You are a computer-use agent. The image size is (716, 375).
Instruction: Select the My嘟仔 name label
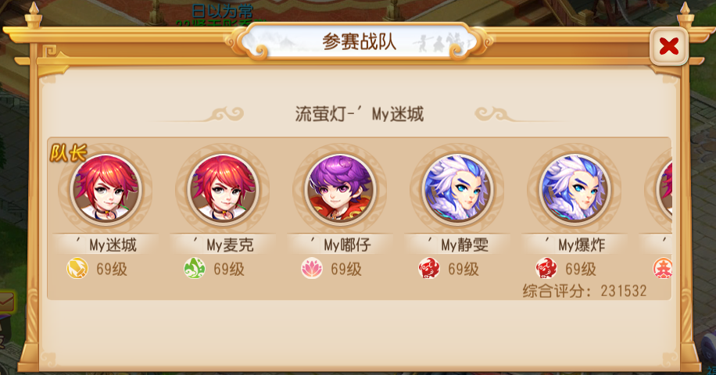(x=340, y=245)
